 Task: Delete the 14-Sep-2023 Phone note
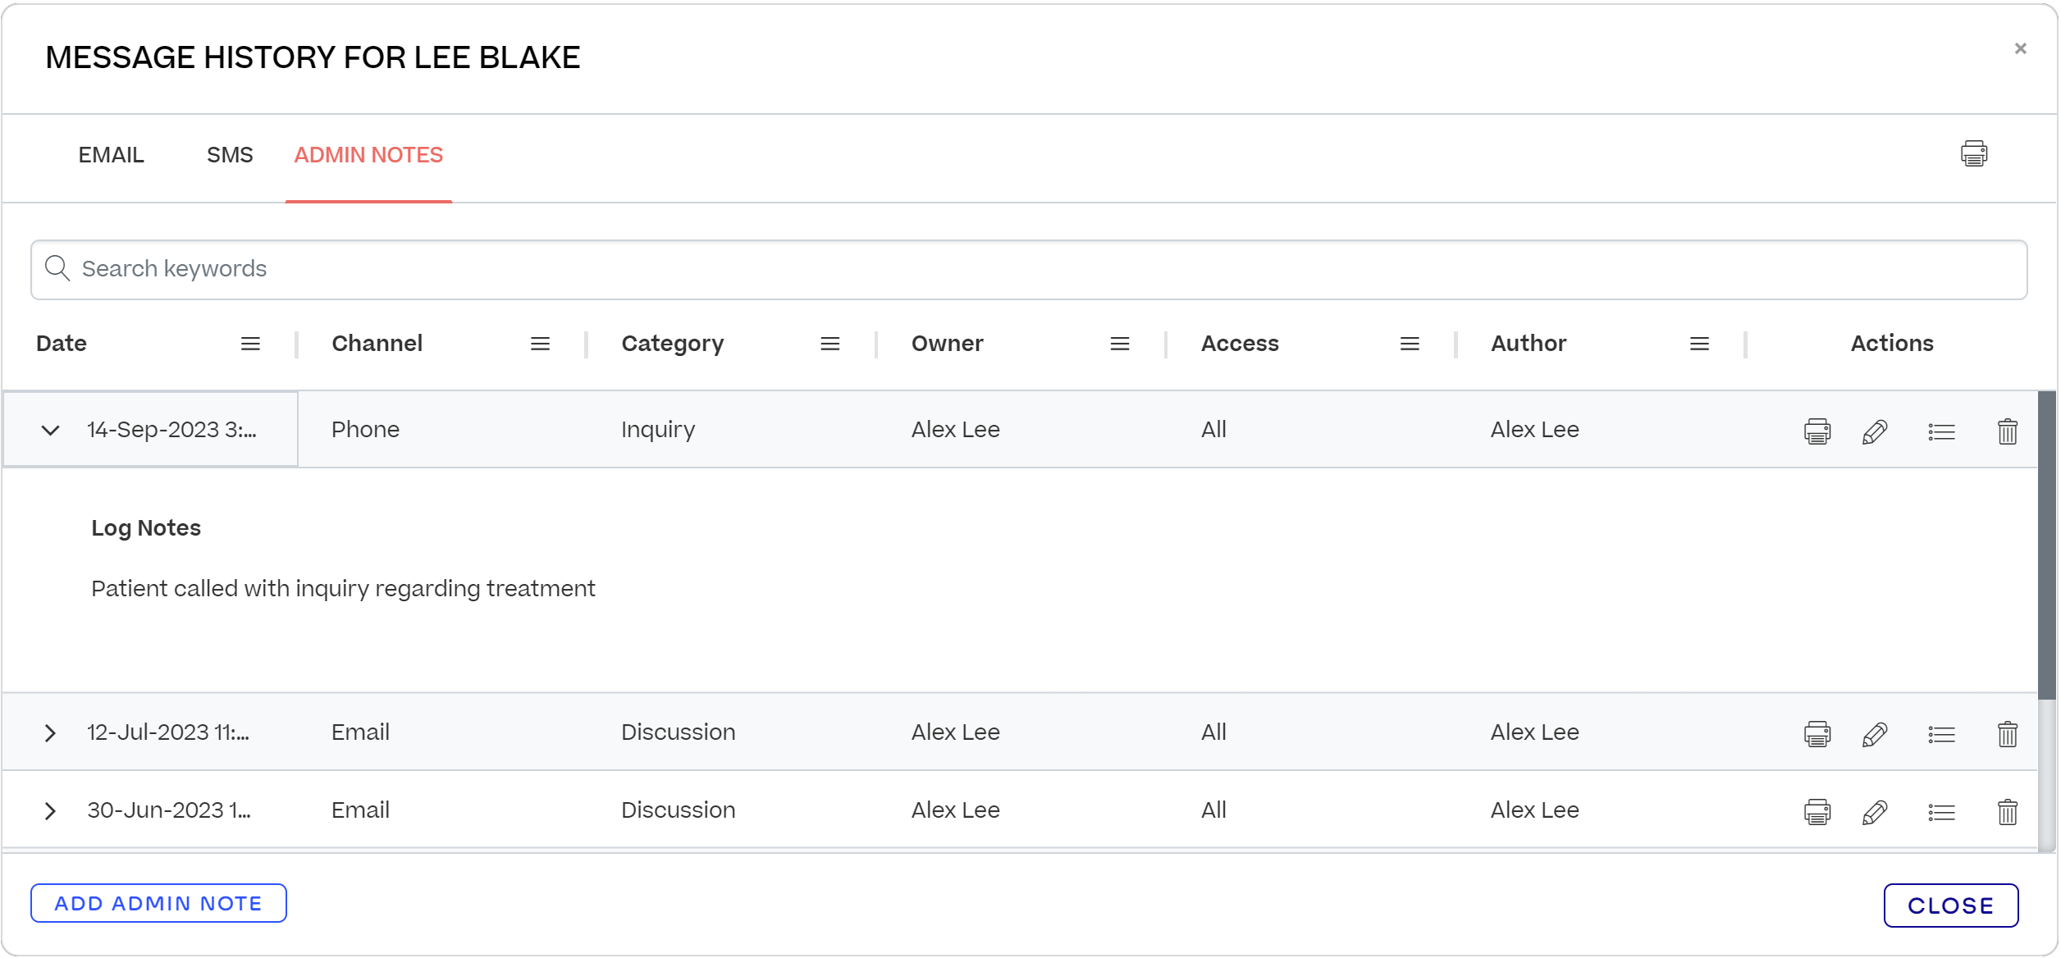(2007, 429)
